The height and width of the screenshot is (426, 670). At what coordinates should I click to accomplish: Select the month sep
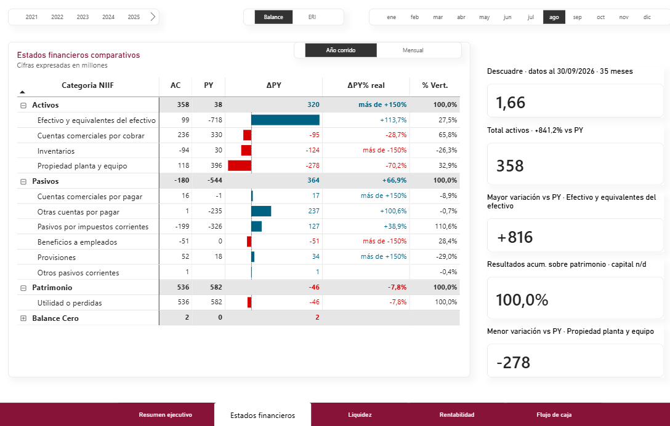pos(577,17)
